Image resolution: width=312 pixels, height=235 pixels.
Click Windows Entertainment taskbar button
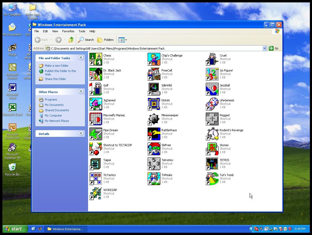coord(66,229)
